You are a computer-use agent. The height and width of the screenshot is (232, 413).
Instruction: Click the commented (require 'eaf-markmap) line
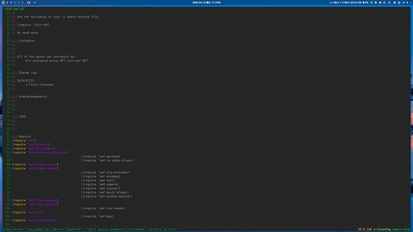tap(101, 156)
